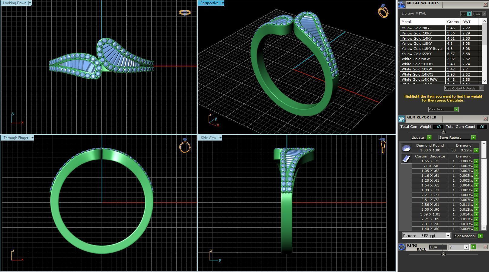Viewport: 489px width, 272px height.
Task: Click green arrow for 1.05 X .62 row
Action: tap(476, 171)
